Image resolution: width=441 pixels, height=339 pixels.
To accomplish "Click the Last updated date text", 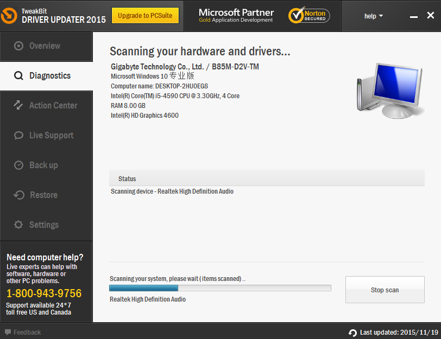I will (399, 332).
